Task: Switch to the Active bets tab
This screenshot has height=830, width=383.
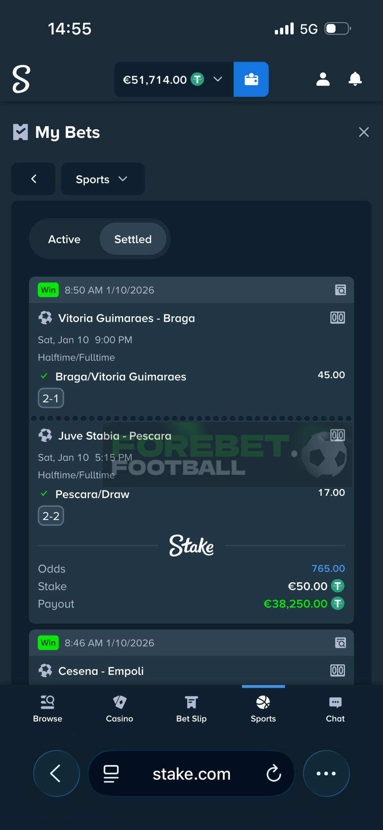Action: (64, 239)
